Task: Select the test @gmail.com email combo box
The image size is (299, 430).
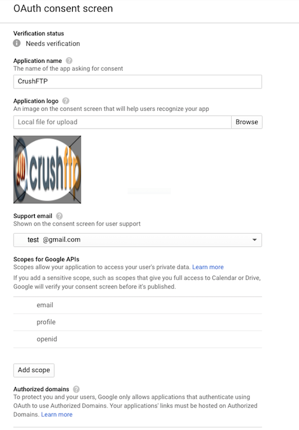Action: tap(138, 240)
